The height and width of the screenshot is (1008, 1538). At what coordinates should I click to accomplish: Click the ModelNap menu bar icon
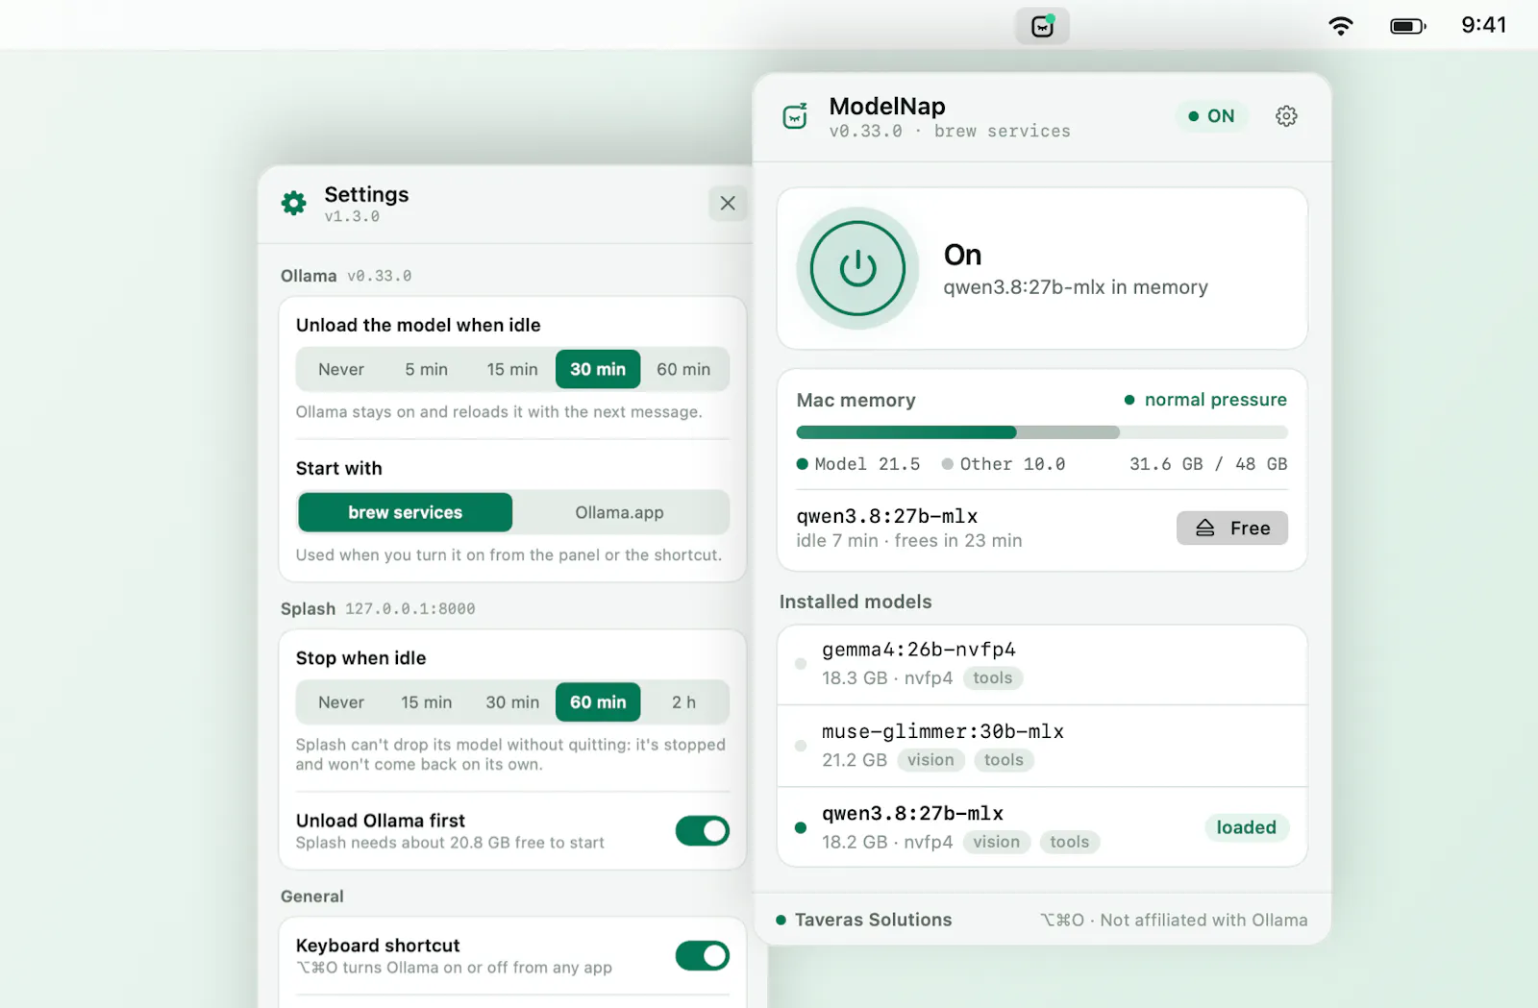[x=1042, y=26]
